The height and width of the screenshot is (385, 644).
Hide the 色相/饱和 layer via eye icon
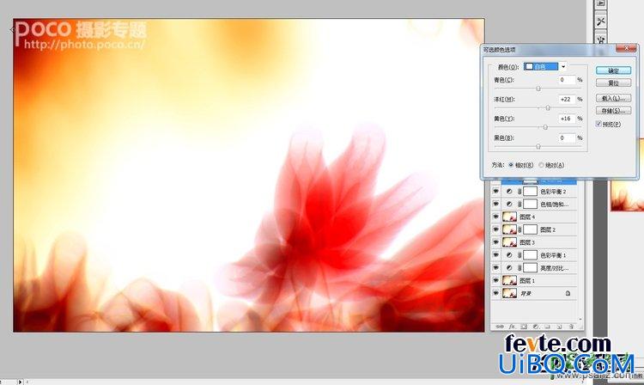click(x=495, y=205)
